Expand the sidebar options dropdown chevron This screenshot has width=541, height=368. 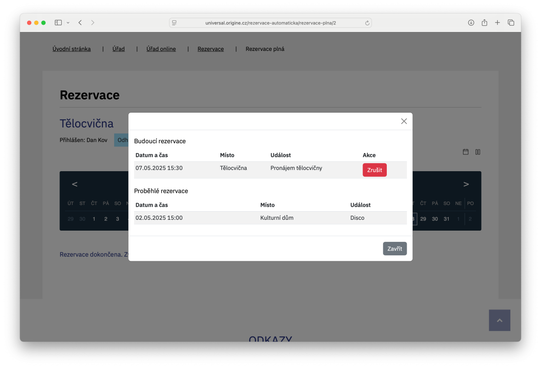[68, 23]
